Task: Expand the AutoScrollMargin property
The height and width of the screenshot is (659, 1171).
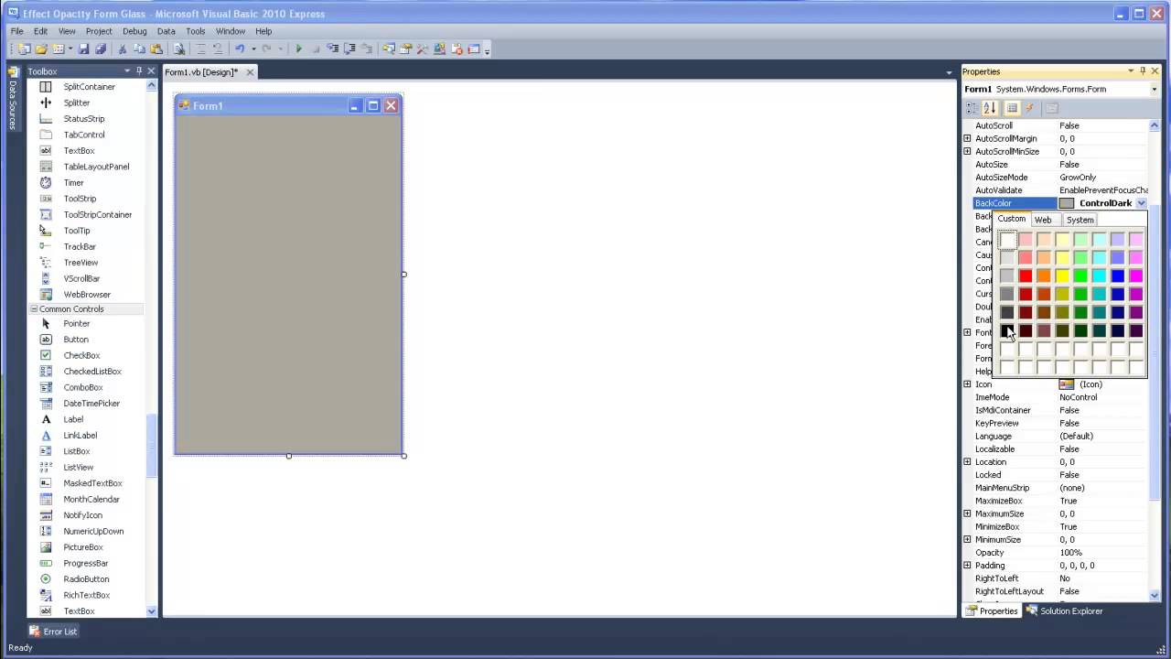Action: tap(967, 138)
